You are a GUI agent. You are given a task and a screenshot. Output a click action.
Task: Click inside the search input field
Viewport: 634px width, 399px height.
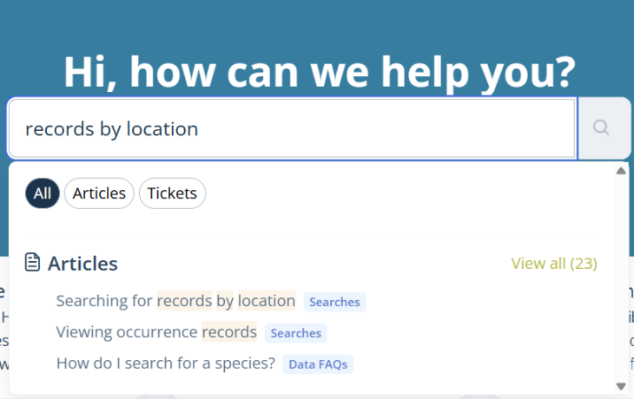click(292, 128)
